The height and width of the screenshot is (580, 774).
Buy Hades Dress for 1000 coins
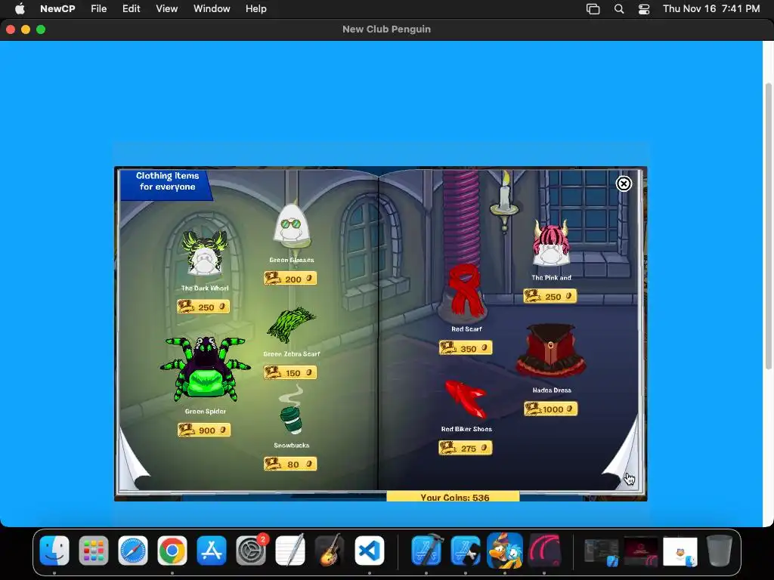click(x=550, y=409)
